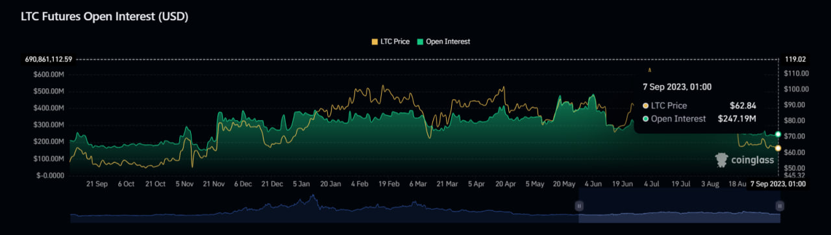This screenshot has height=235, width=831.
Task: Click the 4 Feb date on x-axis
Action: (x=360, y=184)
